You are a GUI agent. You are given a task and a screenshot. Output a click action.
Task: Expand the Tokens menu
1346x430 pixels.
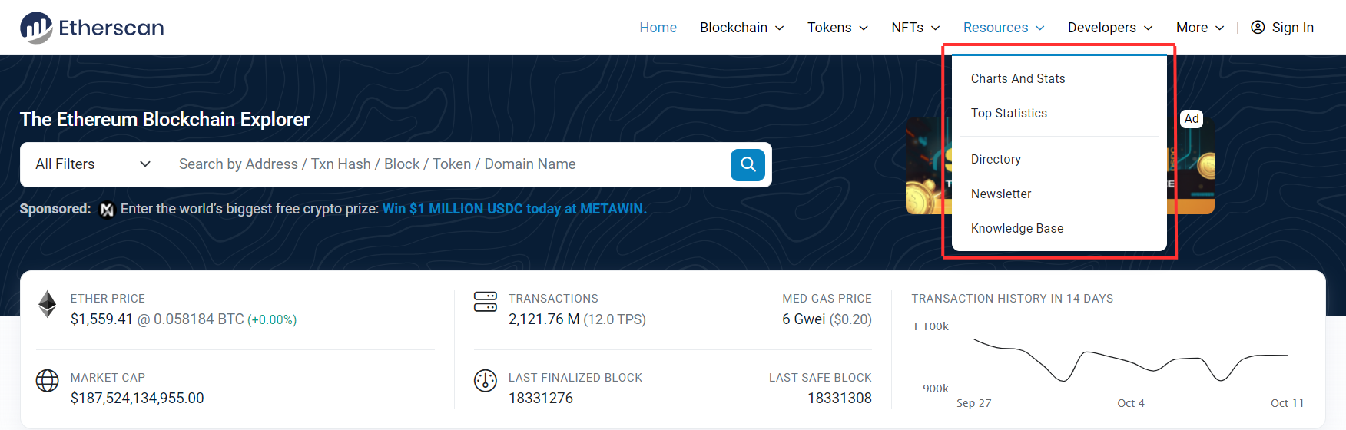[837, 28]
